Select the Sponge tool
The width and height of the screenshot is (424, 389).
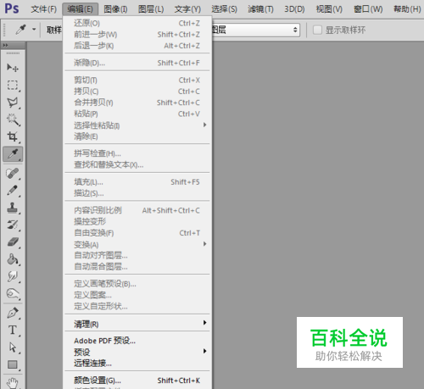[x=13, y=294]
